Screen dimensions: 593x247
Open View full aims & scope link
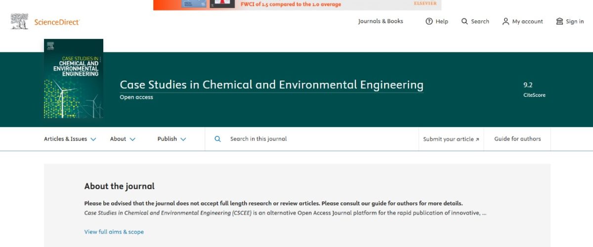(x=114, y=232)
